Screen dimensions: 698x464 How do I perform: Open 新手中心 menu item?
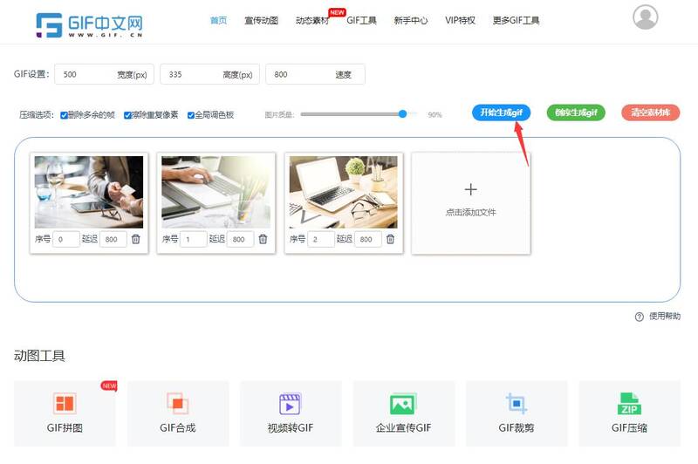[411, 20]
